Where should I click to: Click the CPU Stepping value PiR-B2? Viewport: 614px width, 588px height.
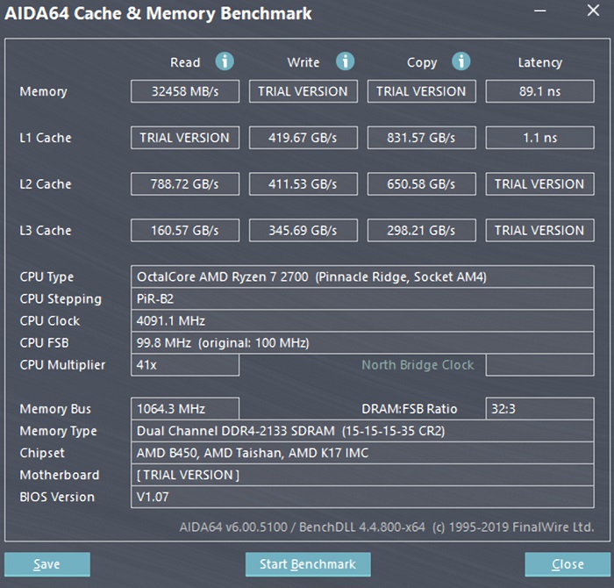362,299
